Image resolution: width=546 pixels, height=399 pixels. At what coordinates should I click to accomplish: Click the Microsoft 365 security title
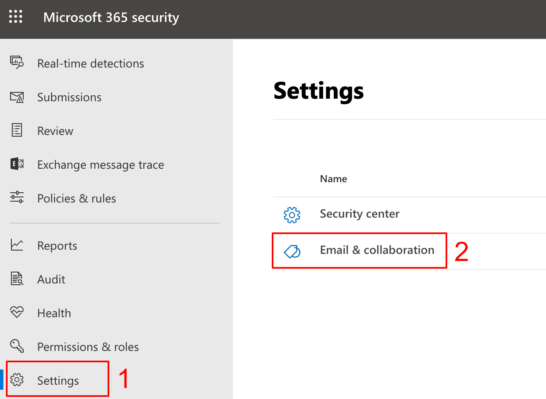coord(111,17)
